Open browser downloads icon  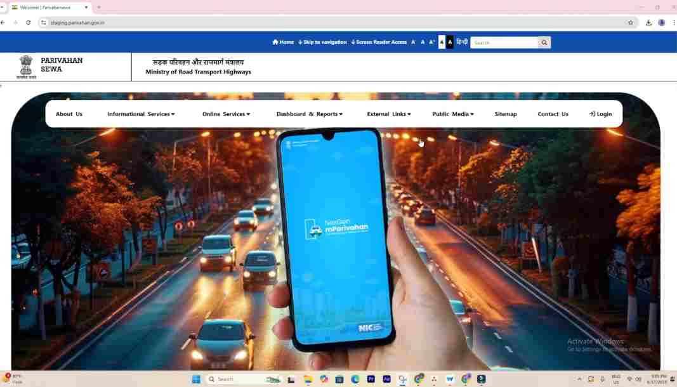[648, 22]
